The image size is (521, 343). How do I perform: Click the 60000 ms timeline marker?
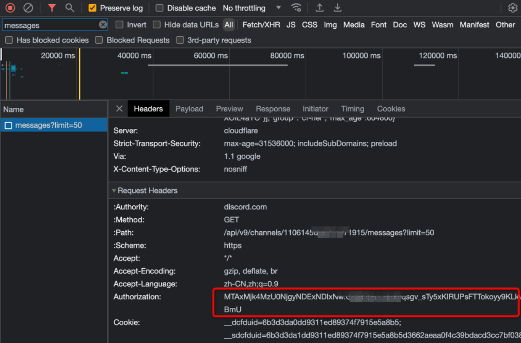point(211,56)
